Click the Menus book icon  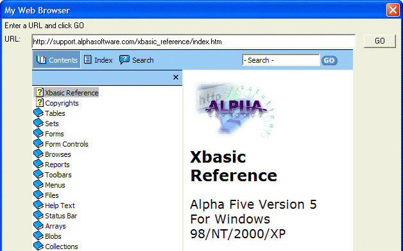click(x=39, y=184)
